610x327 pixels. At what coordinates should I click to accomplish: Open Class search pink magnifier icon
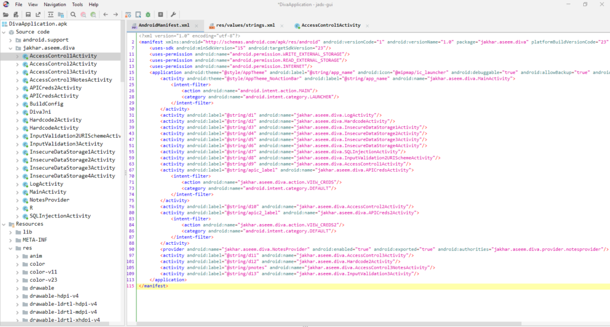click(x=83, y=15)
